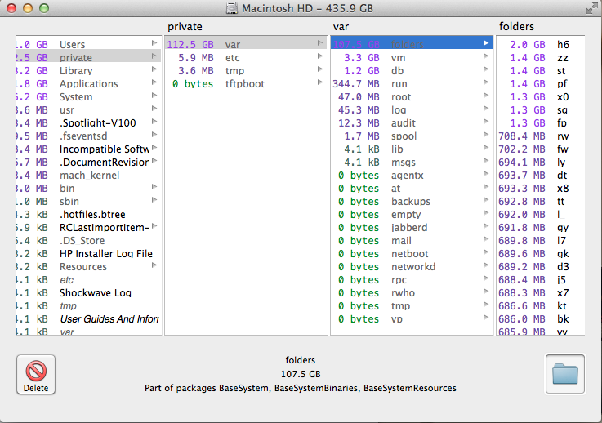Select the bk folder of 686.0 MB

541,318
